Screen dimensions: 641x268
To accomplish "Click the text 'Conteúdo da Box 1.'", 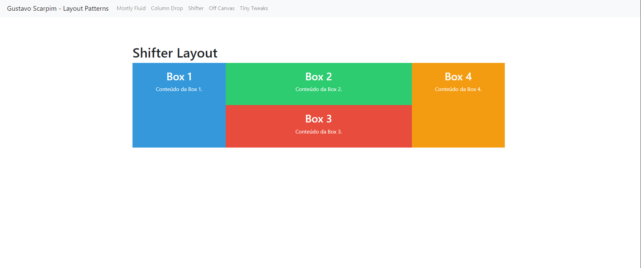I will 179,89.
